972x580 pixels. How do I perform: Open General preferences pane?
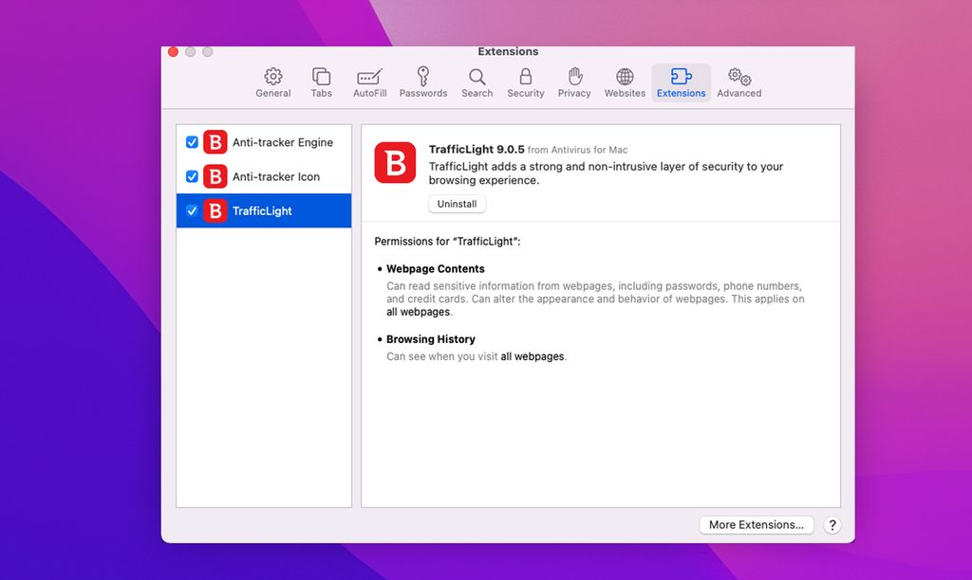272,82
